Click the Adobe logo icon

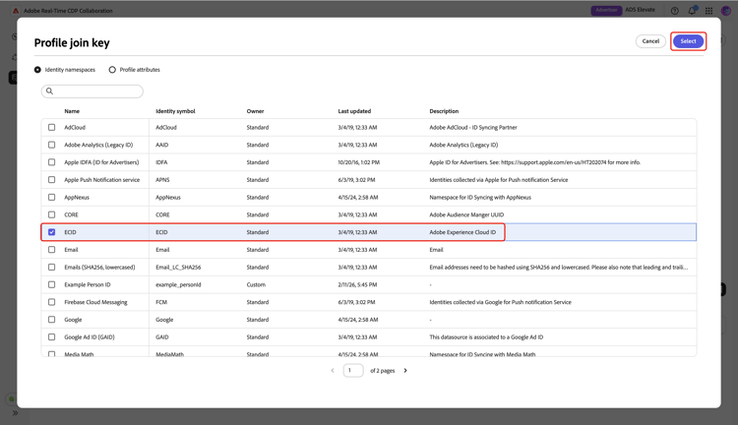click(16, 11)
